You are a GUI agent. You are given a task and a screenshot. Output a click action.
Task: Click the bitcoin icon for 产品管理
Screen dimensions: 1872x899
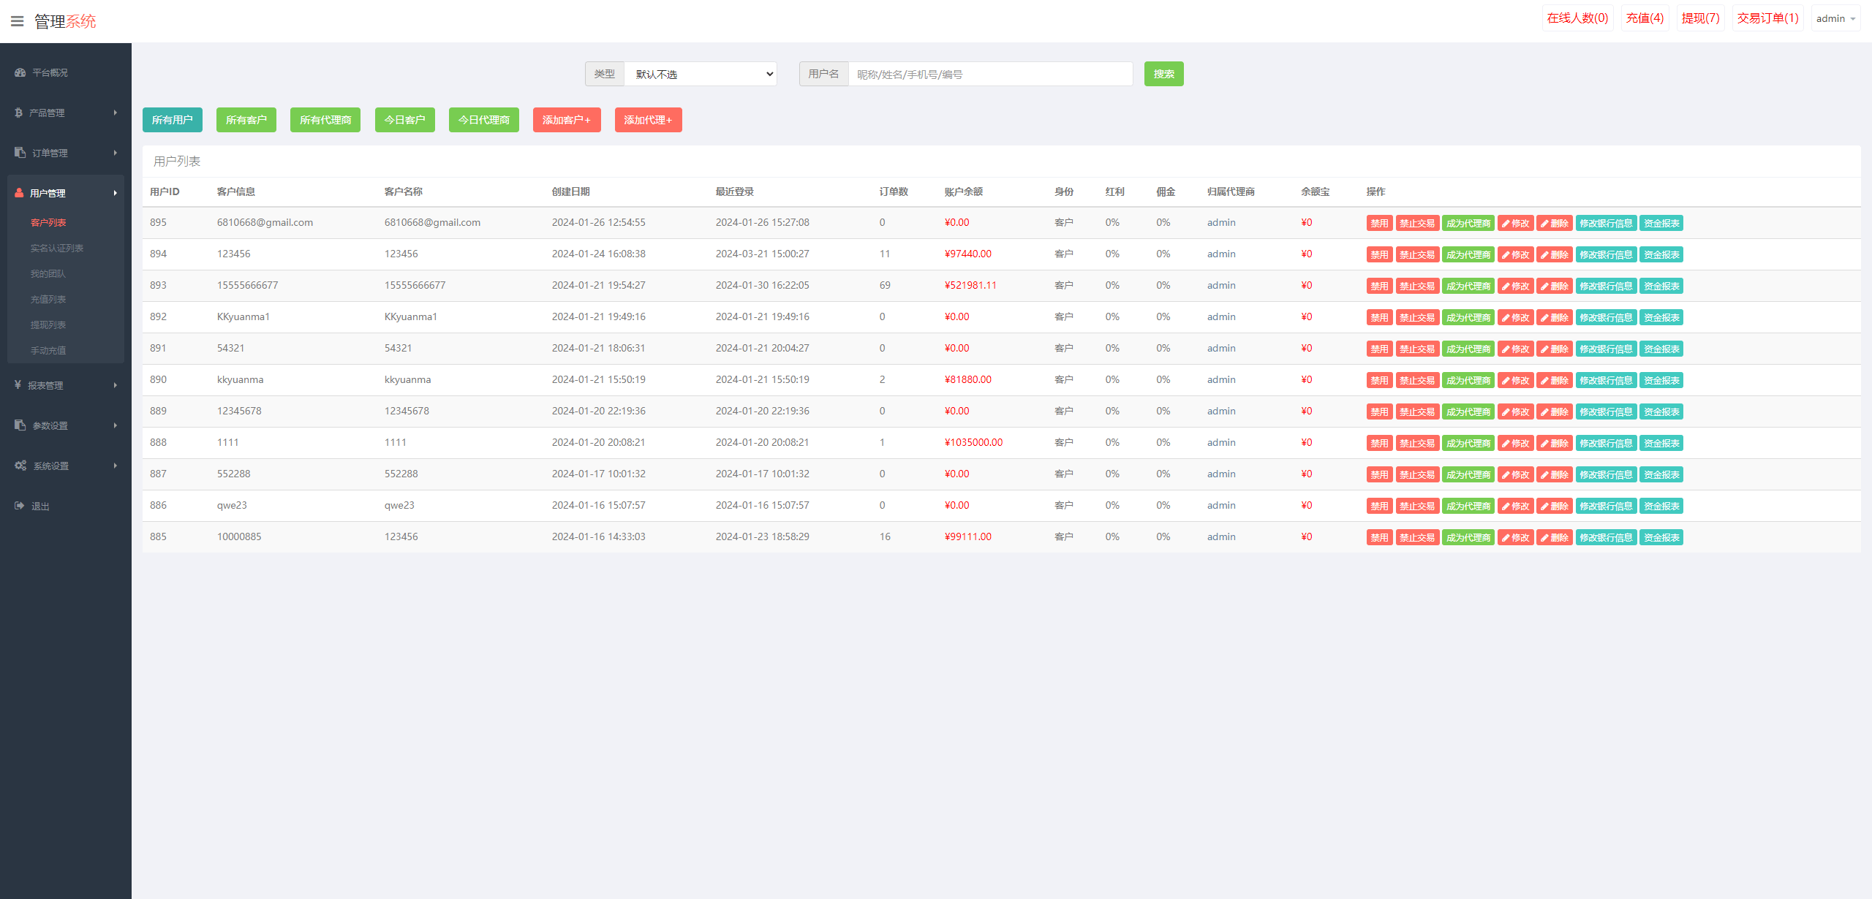[x=18, y=113]
